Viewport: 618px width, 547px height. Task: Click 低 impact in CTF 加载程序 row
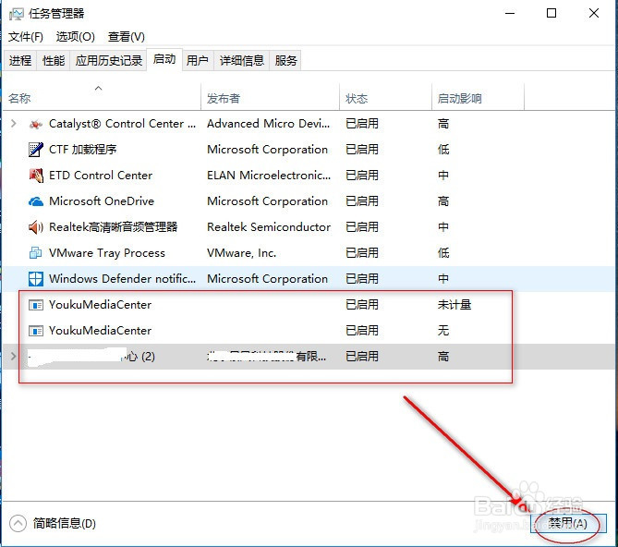click(443, 150)
